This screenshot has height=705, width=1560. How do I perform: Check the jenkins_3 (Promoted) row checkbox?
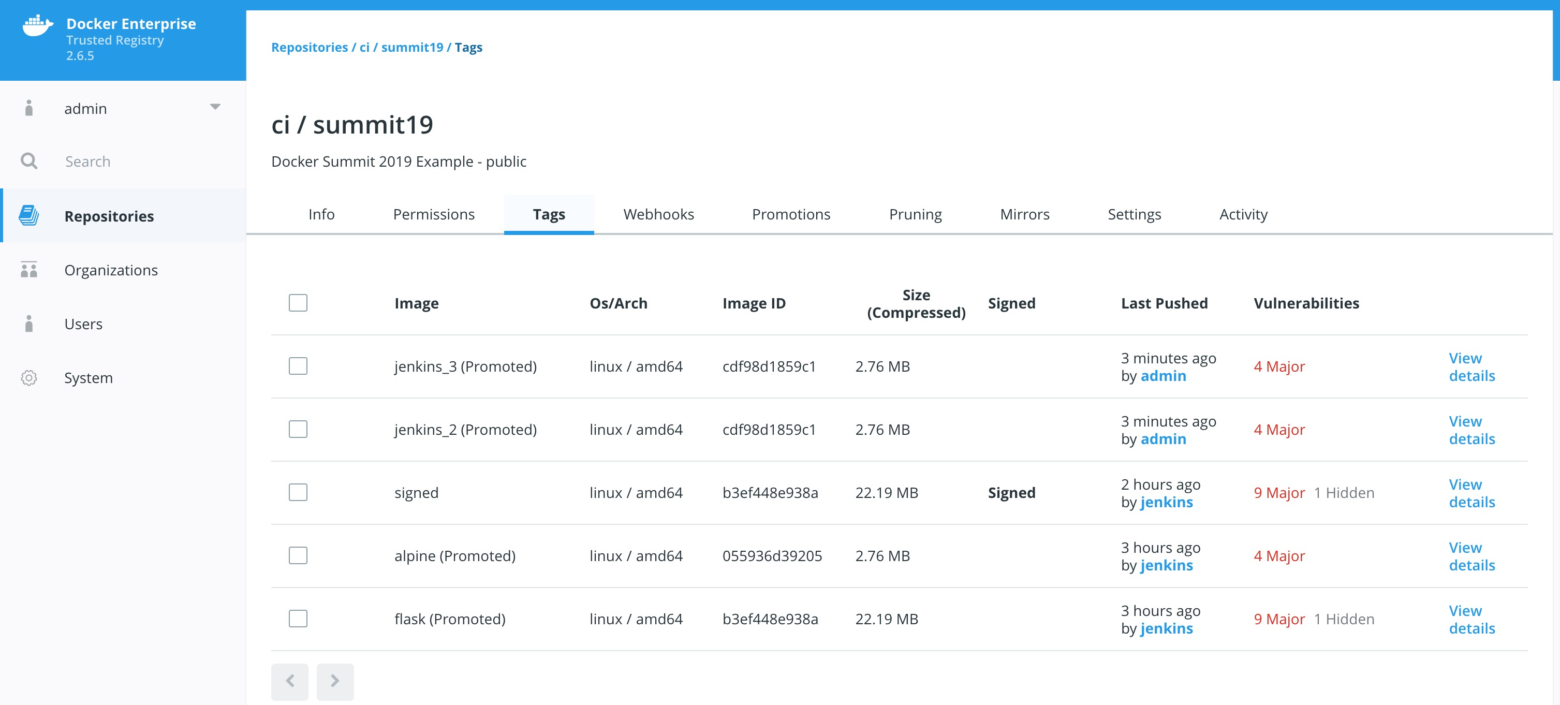[x=298, y=366]
